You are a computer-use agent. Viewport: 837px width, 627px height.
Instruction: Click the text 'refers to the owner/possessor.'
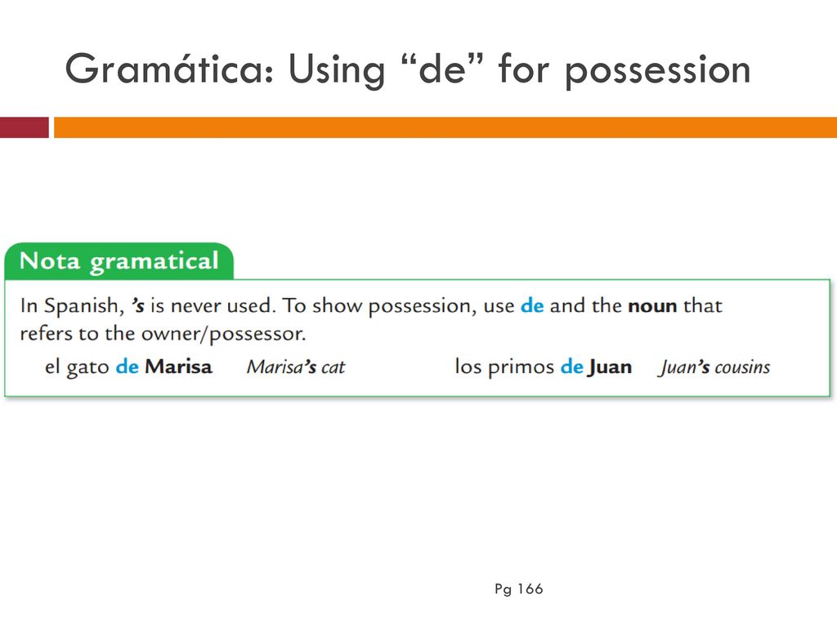(163, 334)
